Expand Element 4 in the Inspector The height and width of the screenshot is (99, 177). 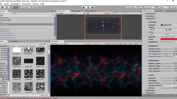pyautogui.click(x=145, y=93)
